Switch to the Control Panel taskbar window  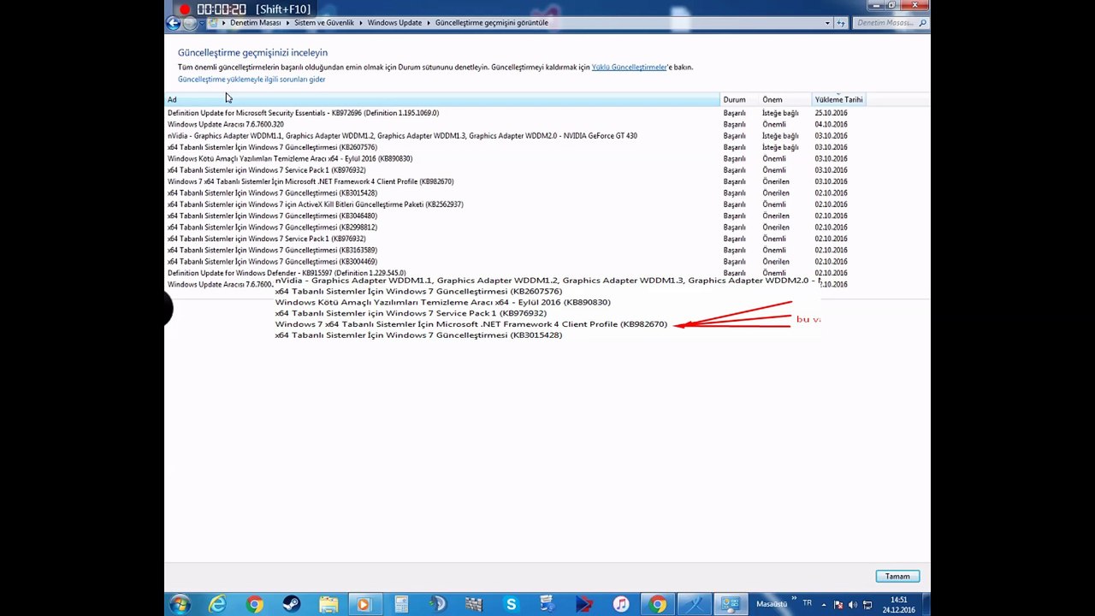click(x=731, y=604)
